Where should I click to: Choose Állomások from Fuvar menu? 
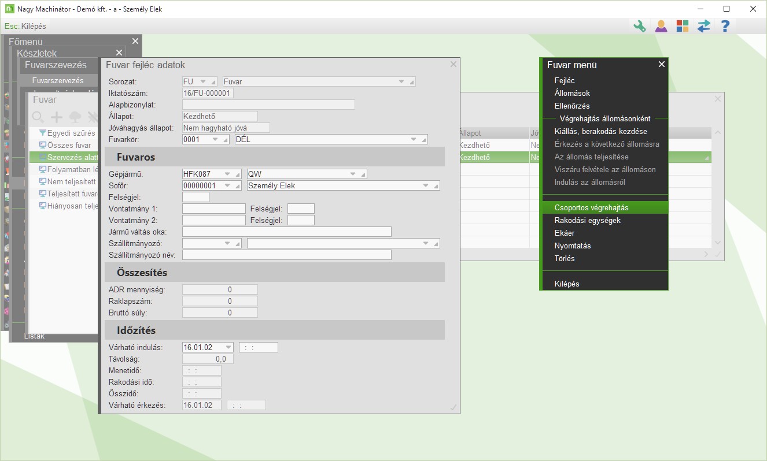click(572, 93)
